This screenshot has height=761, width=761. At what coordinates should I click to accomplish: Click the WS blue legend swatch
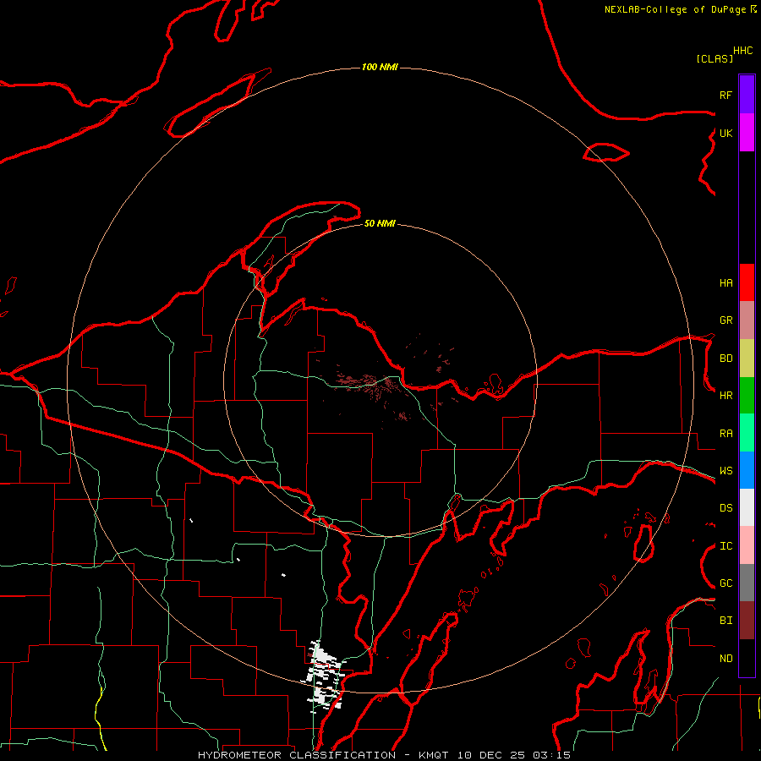[747, 470]
